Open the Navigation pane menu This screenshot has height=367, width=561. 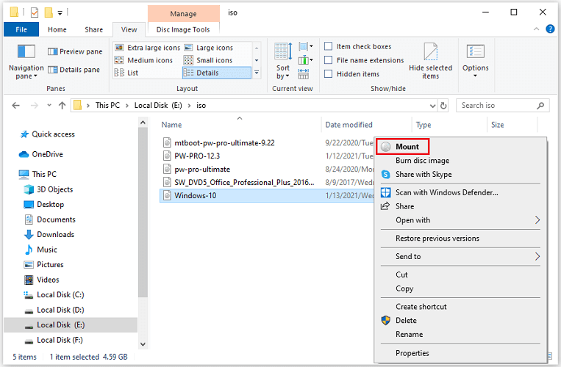(x=26, y=62)
